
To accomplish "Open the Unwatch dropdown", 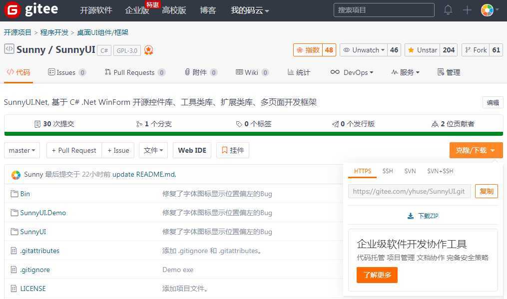I will tap(364, 50).
